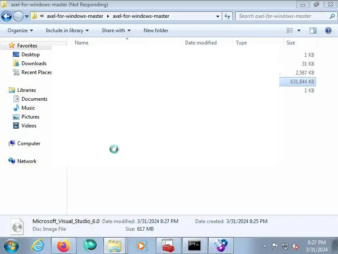Open the green swirl browser taskbar icon
The width and height of the screenshot is (338, 254).
(90, 246)
